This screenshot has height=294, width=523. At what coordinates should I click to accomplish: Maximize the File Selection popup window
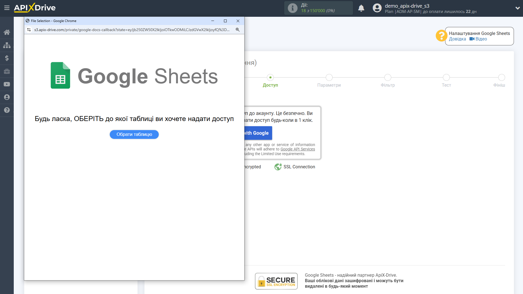tap(225, 21)
